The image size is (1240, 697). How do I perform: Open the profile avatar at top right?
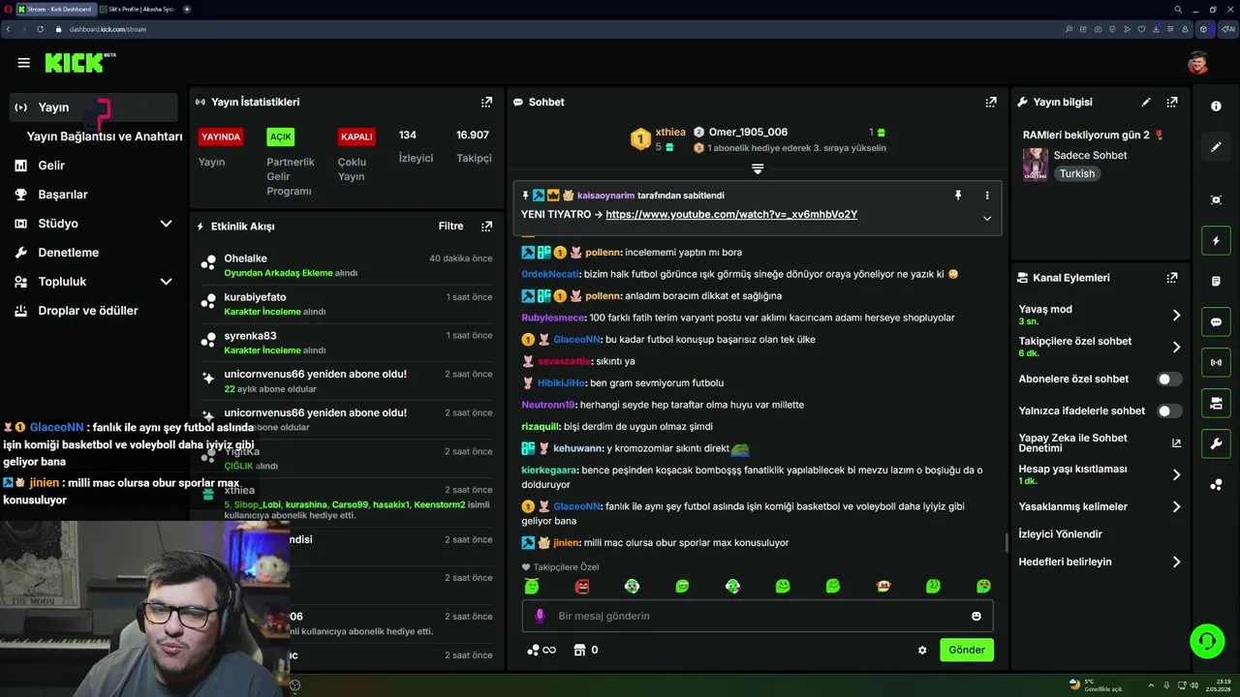point(1198,63)
